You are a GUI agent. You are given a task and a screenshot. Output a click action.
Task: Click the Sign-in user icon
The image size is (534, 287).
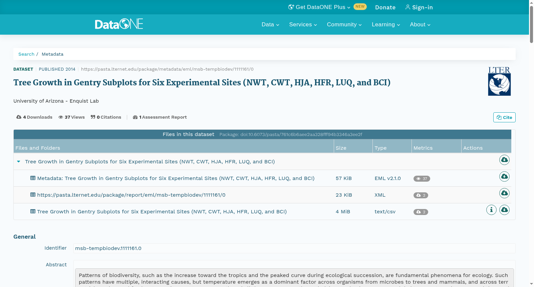[408, 7]
